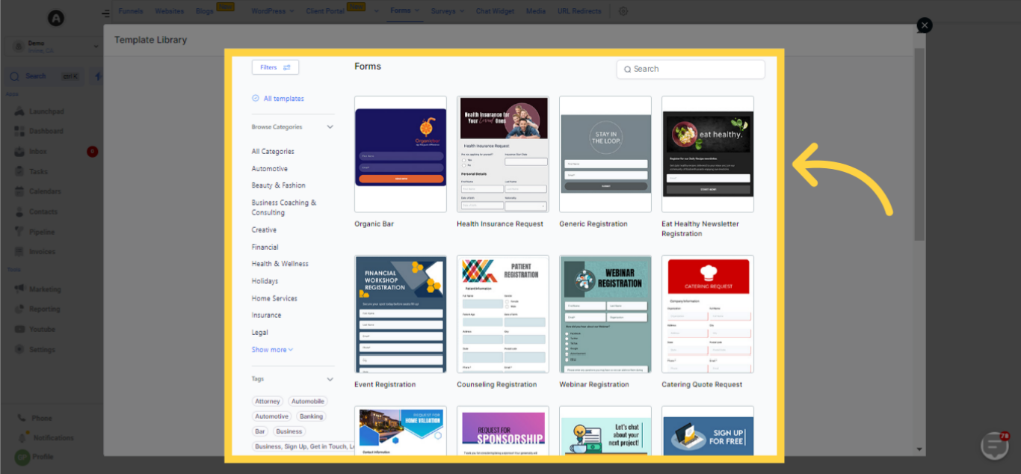Select the Financial category
The height and width of the screenshot is (474, 1021).
point(265,247)
